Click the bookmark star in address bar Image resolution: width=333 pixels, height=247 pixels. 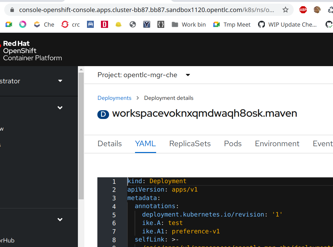(x=285, y=10)
